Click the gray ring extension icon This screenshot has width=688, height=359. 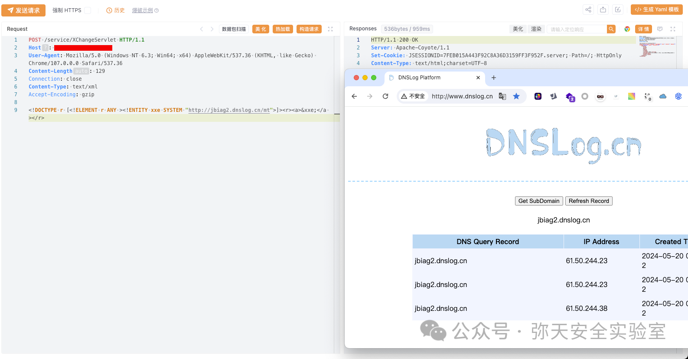585,96
